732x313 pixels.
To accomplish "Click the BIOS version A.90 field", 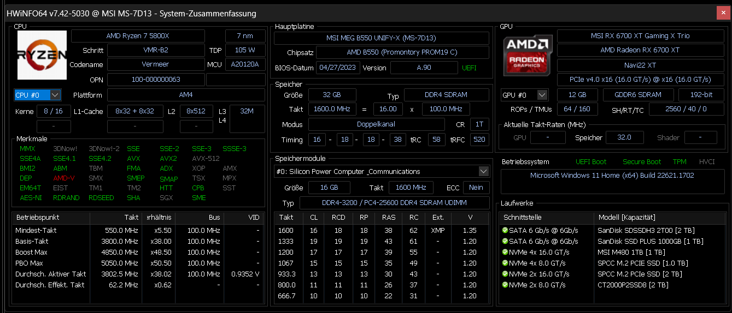I will (424, 68).
